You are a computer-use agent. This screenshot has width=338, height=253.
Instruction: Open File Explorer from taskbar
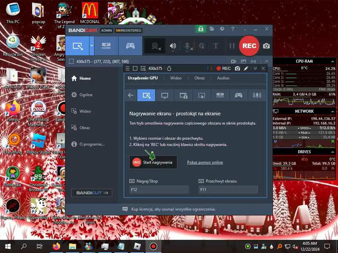[x=73, y=246]
